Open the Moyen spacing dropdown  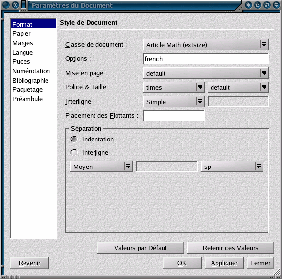101,167
